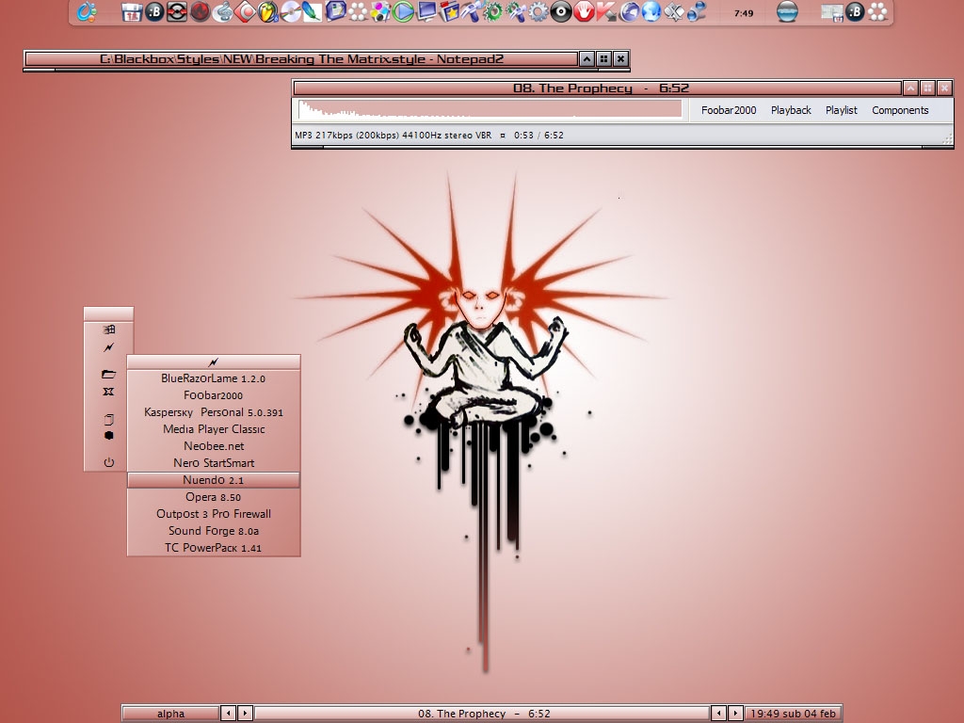This screenshot has height=723, width=964.
Task: Launch the red diamond record icon
Action: pyautogui.click(x=245, y=11)
